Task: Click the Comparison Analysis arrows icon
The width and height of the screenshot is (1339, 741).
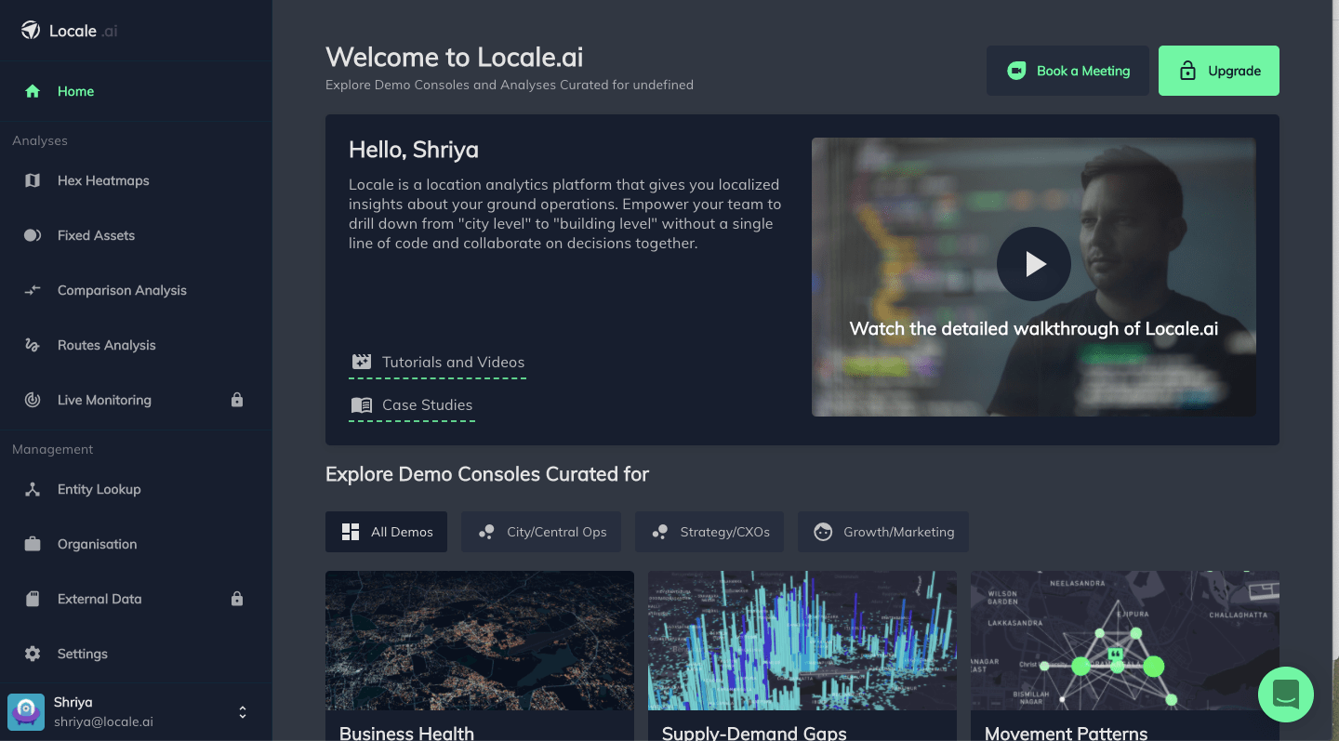Action: (33, 290)
